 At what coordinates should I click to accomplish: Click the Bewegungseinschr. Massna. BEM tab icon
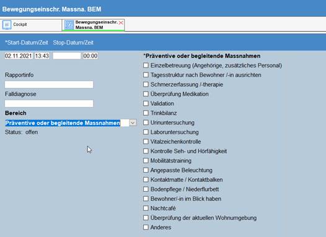[69, 25]
